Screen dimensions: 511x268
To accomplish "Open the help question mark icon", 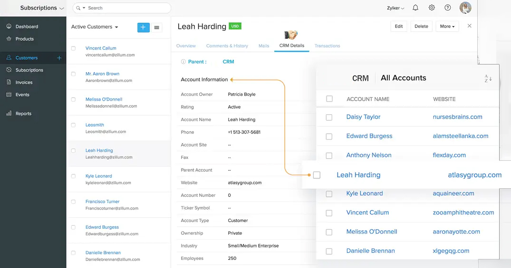I will coord(448,8).
